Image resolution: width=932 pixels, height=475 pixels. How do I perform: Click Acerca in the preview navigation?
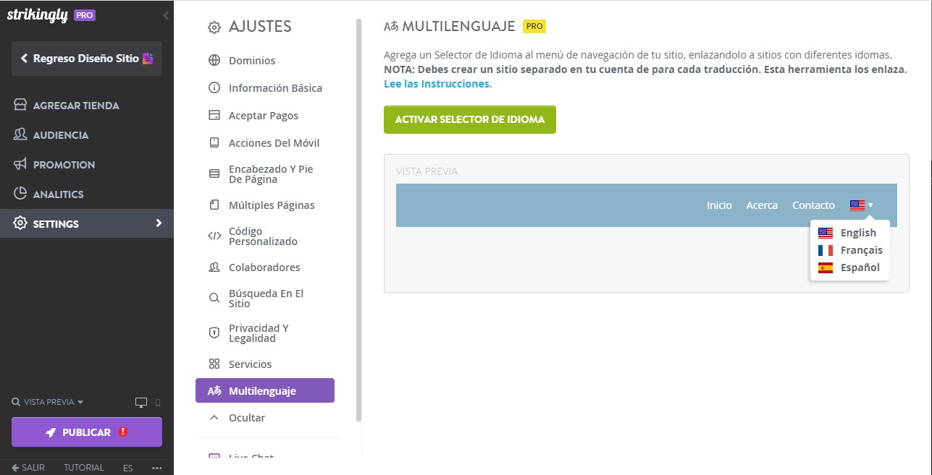tap(762, 205)
